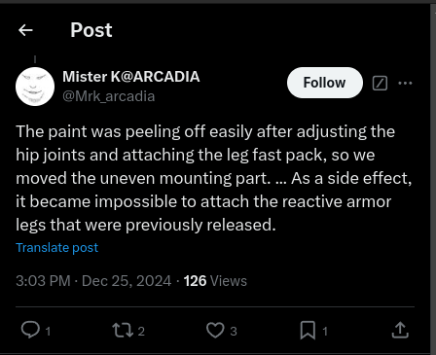Click the Post page heading
The width and height of the screenshot is (436, 355).
[x=91, y=30]
